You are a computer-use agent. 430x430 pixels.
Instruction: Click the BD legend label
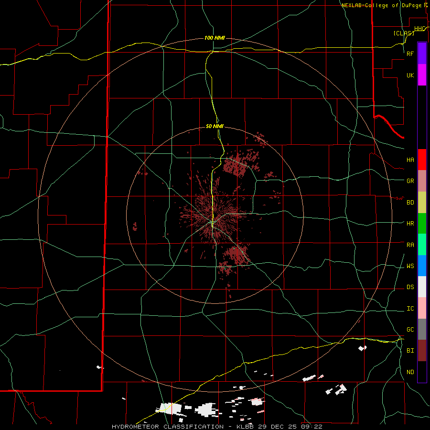pos(410,203)
